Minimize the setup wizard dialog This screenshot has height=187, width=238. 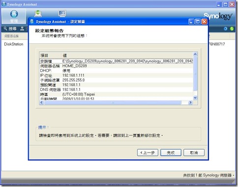pyautogui.click(x=191, y=22)
